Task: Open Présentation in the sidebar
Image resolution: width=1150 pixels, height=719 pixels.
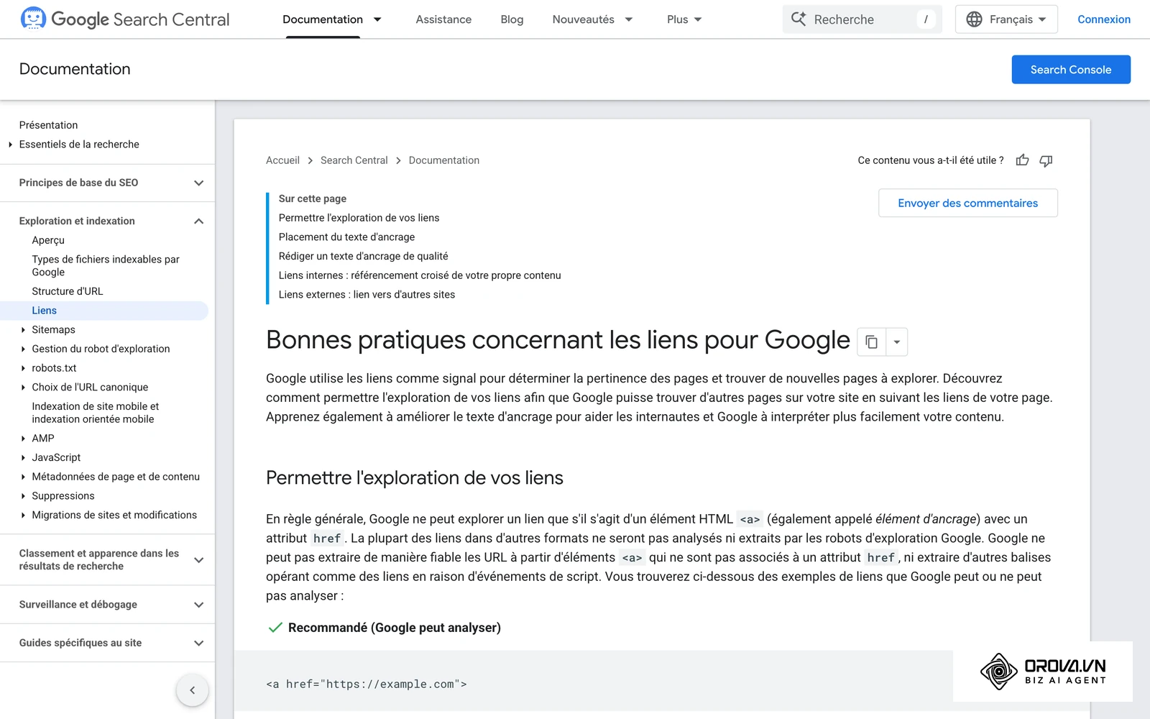Action: [48, 125]
